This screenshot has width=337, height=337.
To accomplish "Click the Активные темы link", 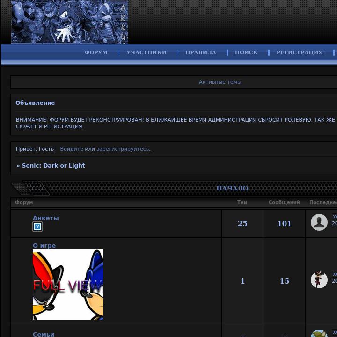I will (220, 82).
